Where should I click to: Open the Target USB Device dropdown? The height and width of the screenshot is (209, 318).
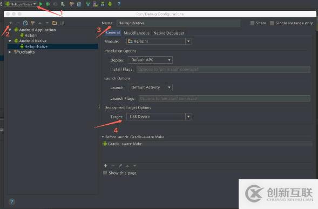[x=159, y=117]
